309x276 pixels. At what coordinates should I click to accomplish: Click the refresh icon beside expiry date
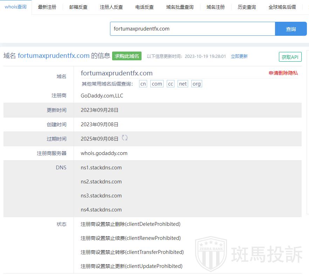[x=125, y=138]
